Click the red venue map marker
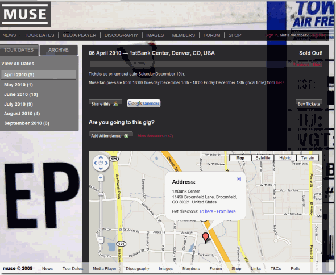This screenshot has width=336, height=275. [205, 238]
